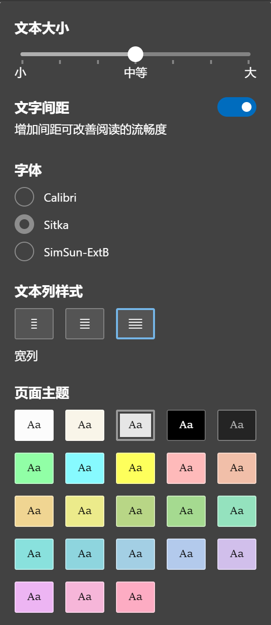This screenshot has height=625, width=271.
Task: Pick the cyan page theme swatch
Action: (85, 468)
